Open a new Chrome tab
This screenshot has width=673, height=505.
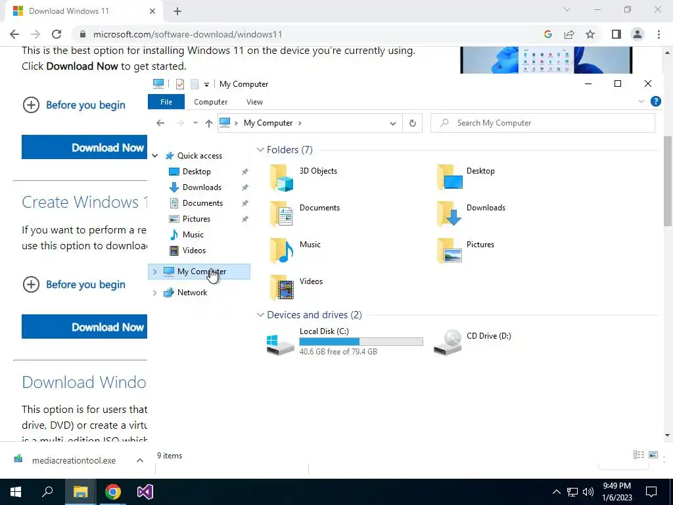[x=177, y=11]
